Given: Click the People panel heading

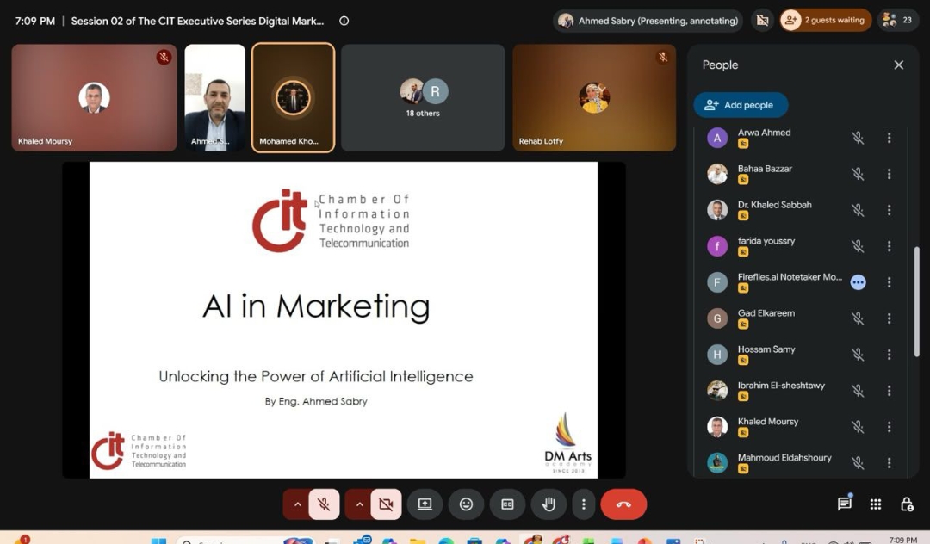Looking at the screenshot, I should point(720,65).
